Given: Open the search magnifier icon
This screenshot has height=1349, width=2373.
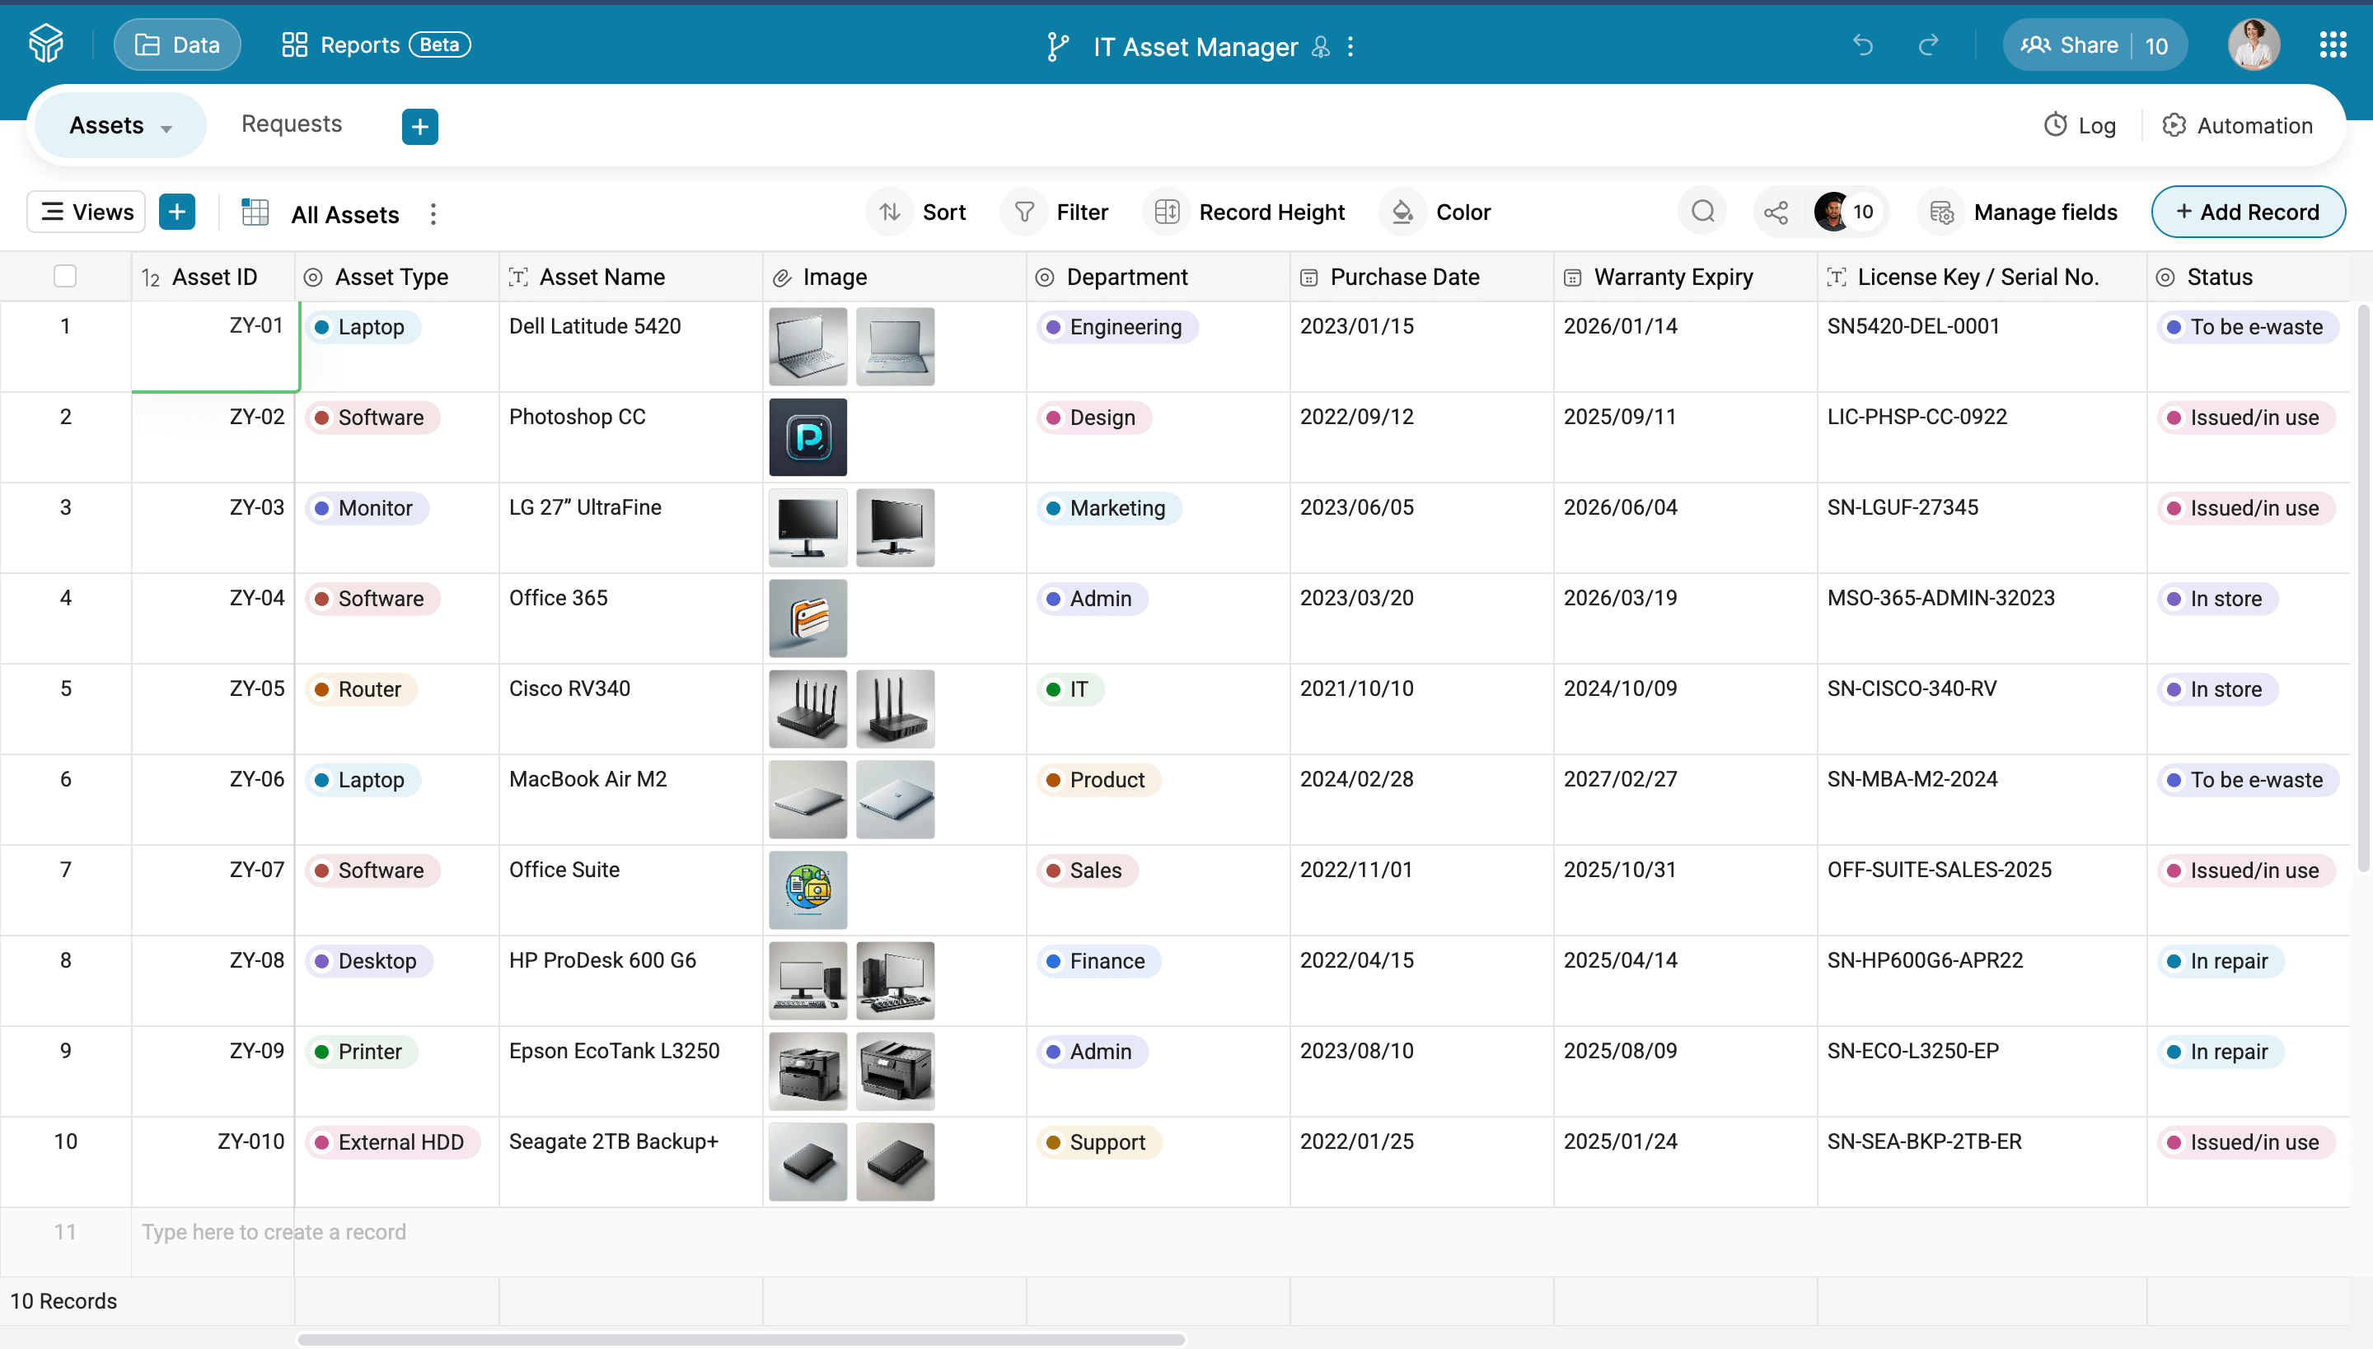Looking at the screenshot, I should [1702, 212].
